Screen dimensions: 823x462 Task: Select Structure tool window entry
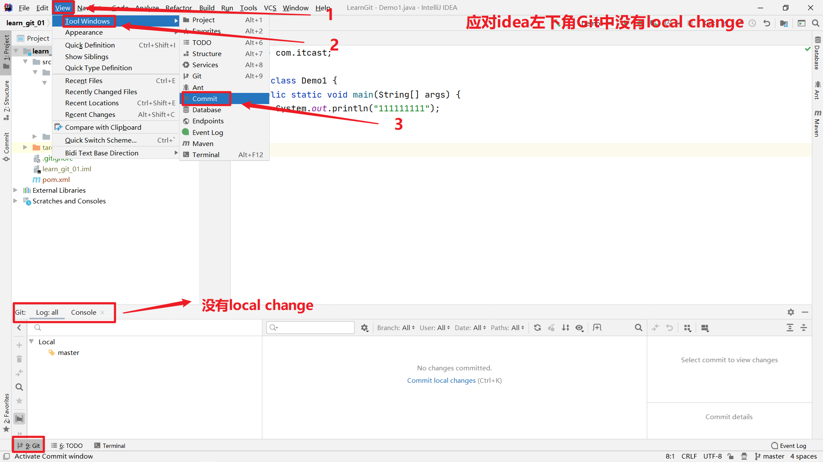click(x=225, y=54)
